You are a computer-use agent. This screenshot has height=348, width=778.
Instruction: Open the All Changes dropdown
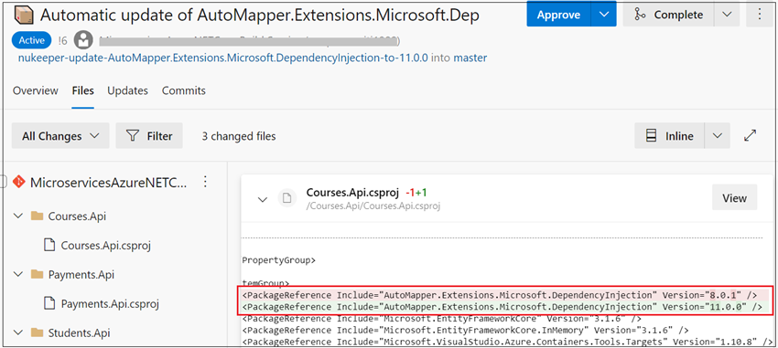[x=60, y=135]
